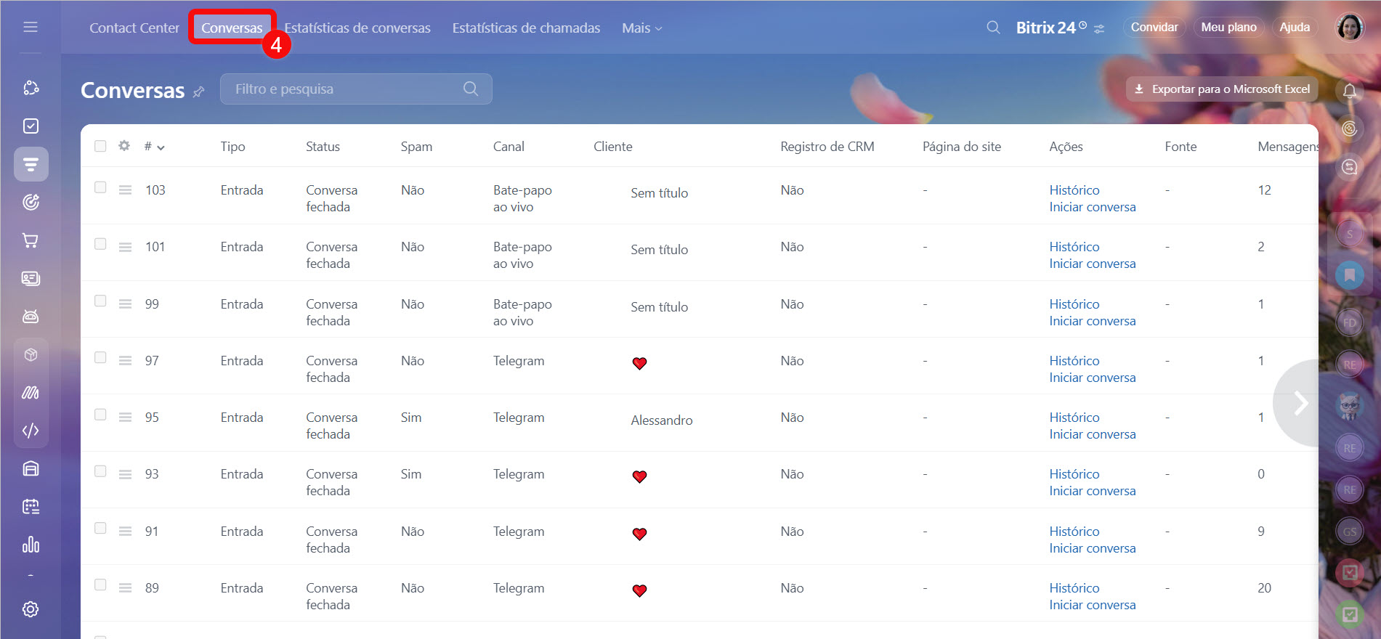Click the Tipo column header
This screenshot has width=1381, height=639.
click(232, 146)
